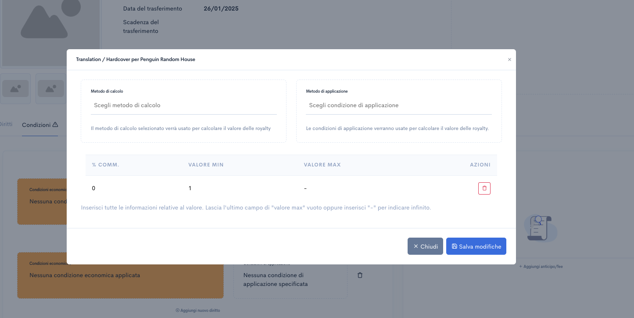The image size is (634, 318).
Task: Click Aggiungi anticipo/fee link in background
Action: tap(541, 267)
